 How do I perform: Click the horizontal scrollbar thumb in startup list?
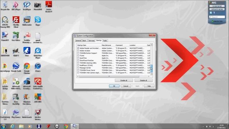[109, 76]
